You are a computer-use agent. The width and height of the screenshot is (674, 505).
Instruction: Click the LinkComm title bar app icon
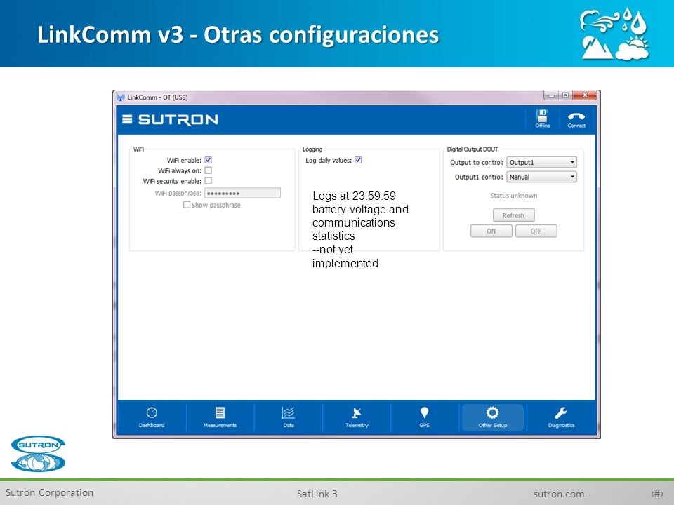[x=121, y=97]
